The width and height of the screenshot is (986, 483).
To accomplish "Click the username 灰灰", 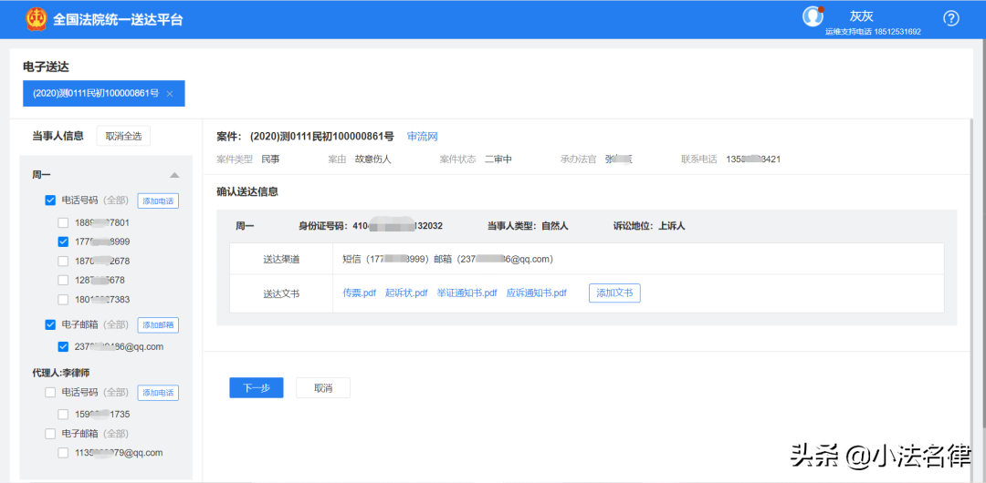I will 862,17.
